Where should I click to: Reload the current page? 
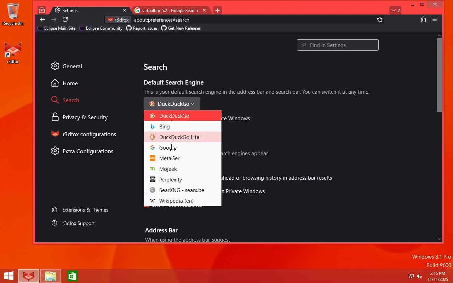tap(65, 20)
